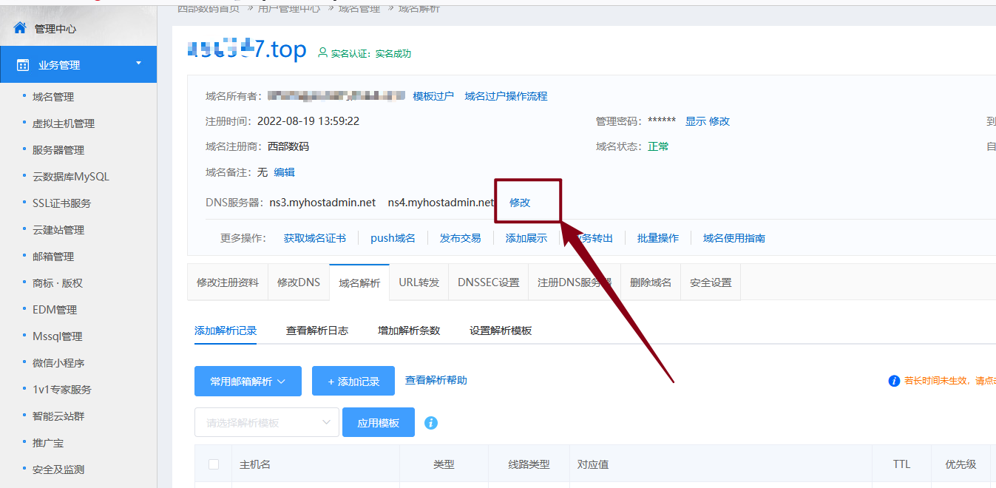Click the 编辑 link for 域名备注
The width and height of the screenshot is (996, 488).
[x=284, y=172]
